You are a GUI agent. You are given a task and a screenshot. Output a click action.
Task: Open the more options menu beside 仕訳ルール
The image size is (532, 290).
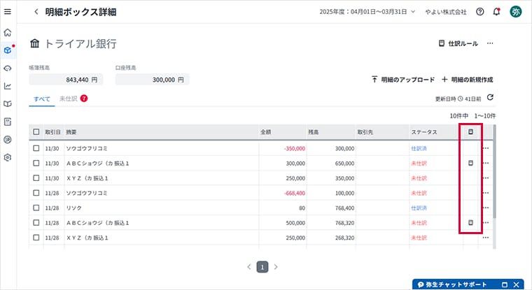pyautogui.click(x=490, y=43)
